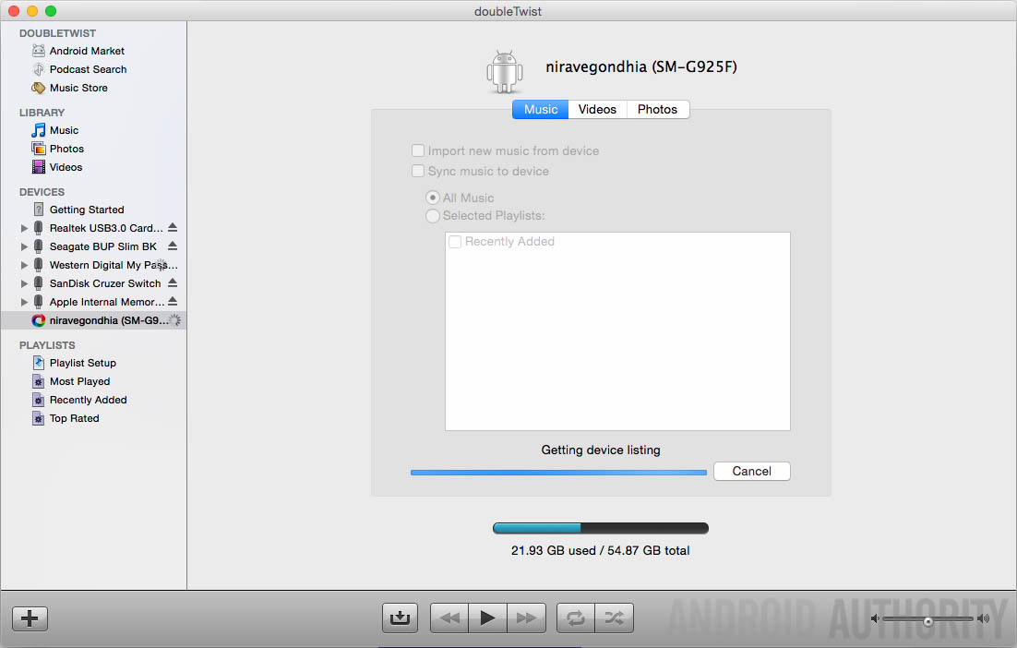This screenshot has height=648, width=1017.
Task: Open the Videos library film icon
Action: coord(38,167)
